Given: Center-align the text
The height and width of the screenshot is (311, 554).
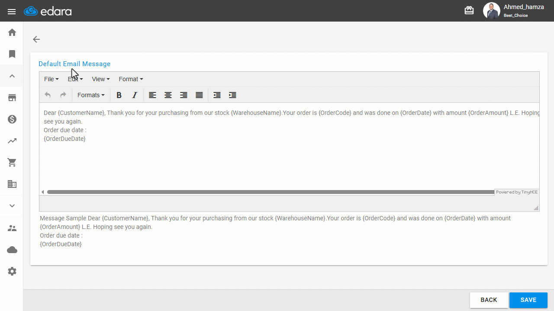Looking at the screenshot, I should tap(168, 95).
